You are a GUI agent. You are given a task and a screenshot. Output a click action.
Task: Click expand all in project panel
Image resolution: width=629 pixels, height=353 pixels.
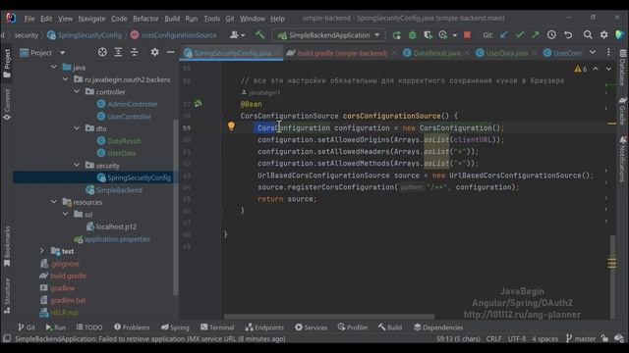(118, 52)
